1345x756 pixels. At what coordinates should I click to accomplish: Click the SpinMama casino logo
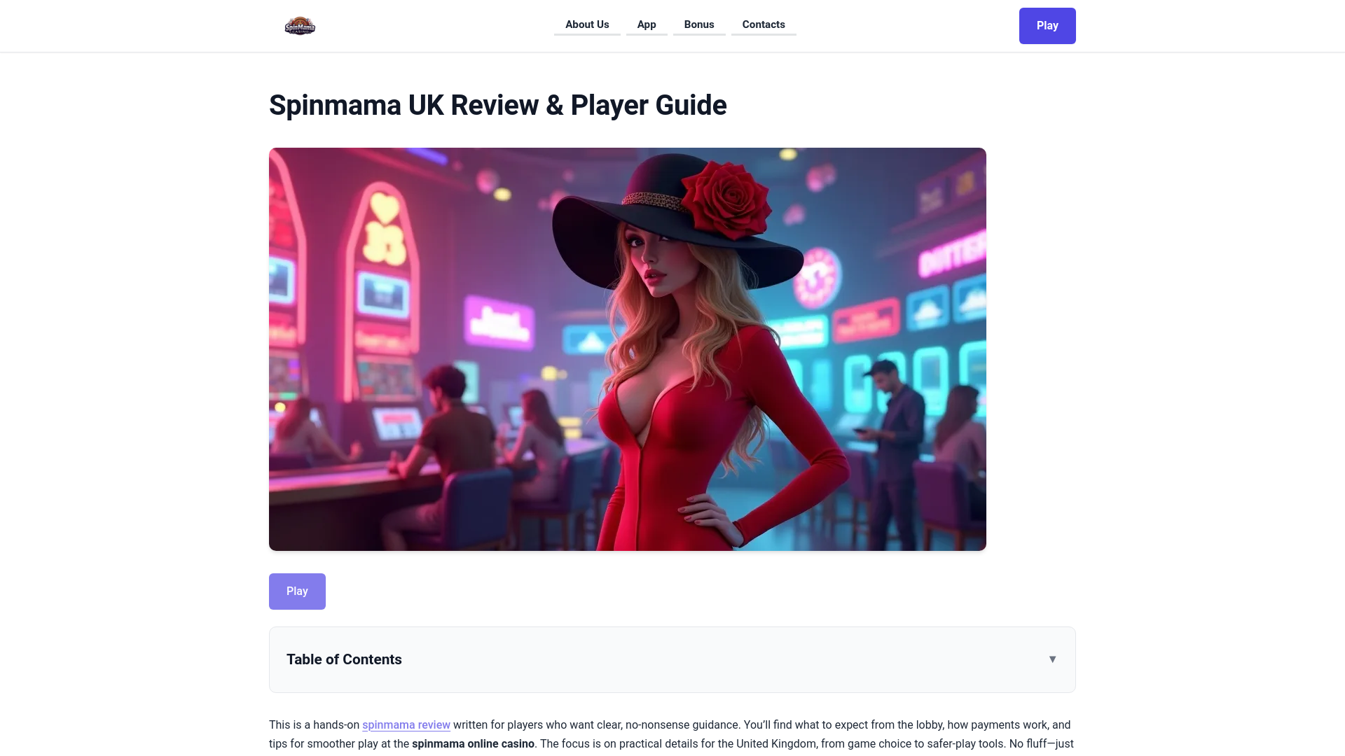pyautogui.click(x=300, y=26)
